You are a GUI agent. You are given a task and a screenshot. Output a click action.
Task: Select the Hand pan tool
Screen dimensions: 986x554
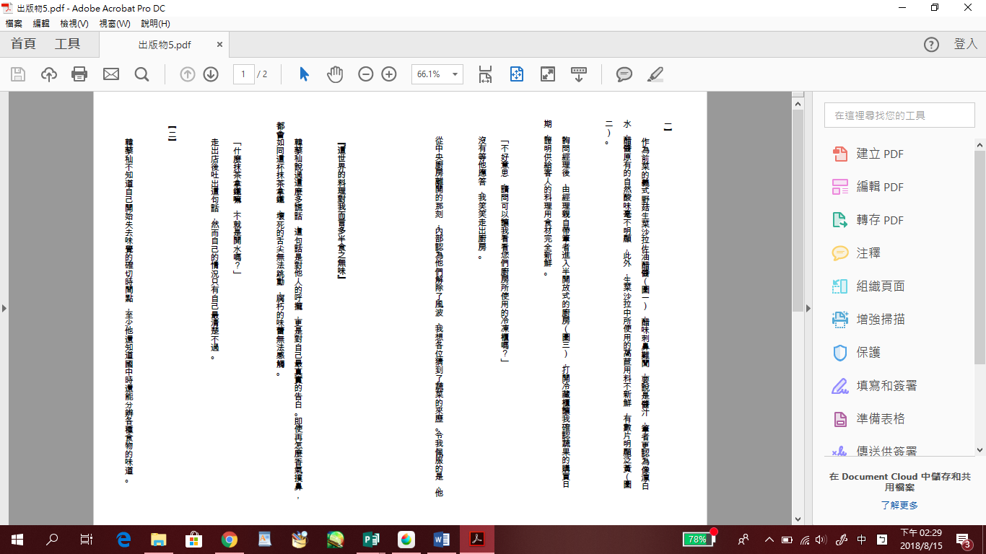tap(335, 74)
